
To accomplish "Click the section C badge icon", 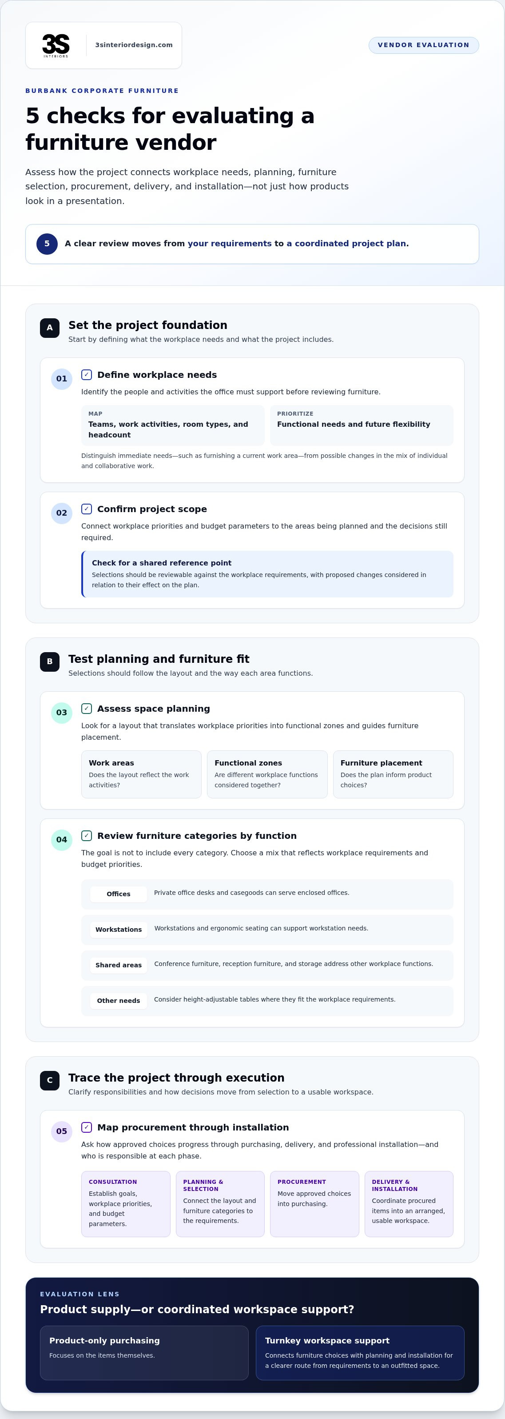I will (49, 1080).
